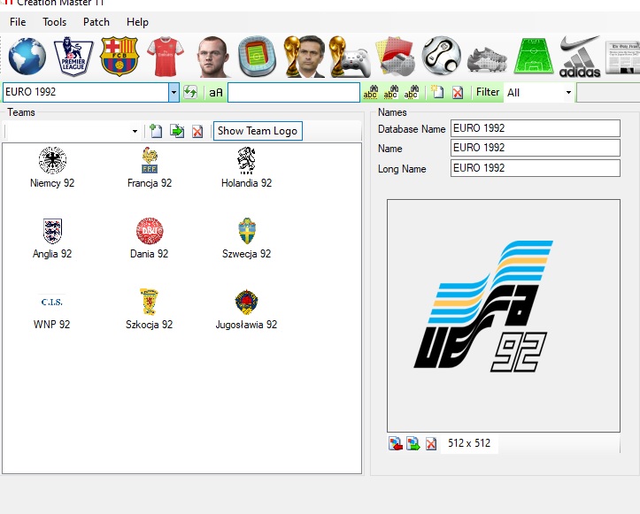
Task: Click the search text field in toolbar
Action: tap(294, 92)
